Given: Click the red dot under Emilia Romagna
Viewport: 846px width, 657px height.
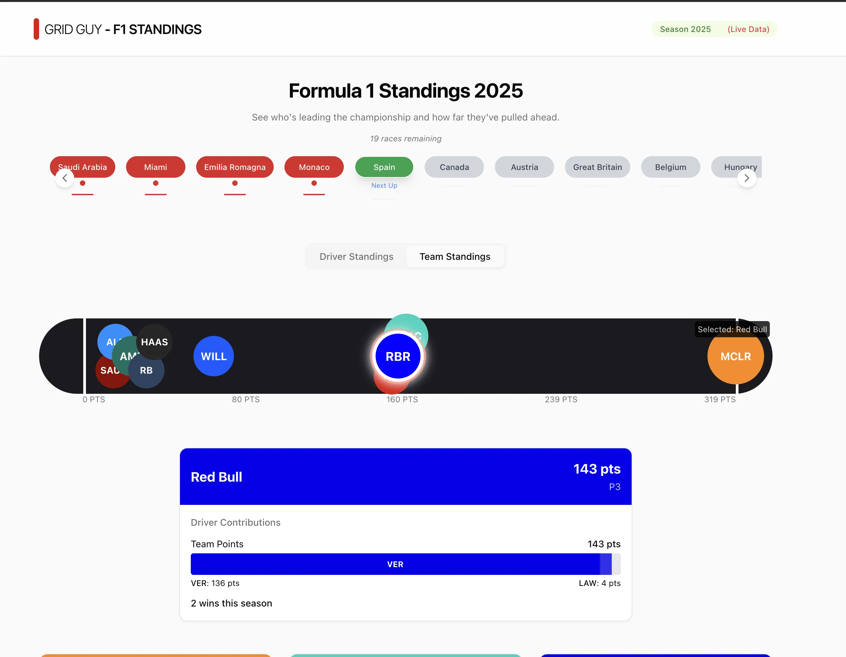Looking at the screenshot, I should (235, 183).
